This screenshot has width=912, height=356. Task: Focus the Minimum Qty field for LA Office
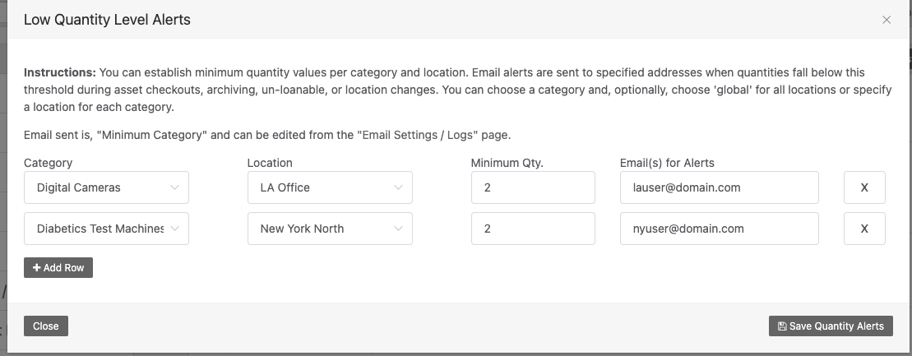[533, 187]
